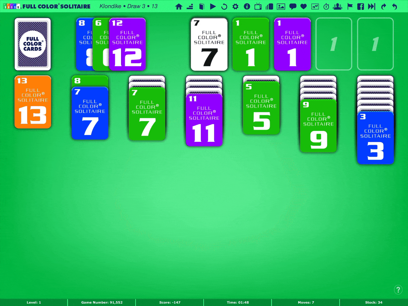Draw cards from the stock deck
Image resolution: width=408 pixels, height=306 pixels.
click(33, 44)
